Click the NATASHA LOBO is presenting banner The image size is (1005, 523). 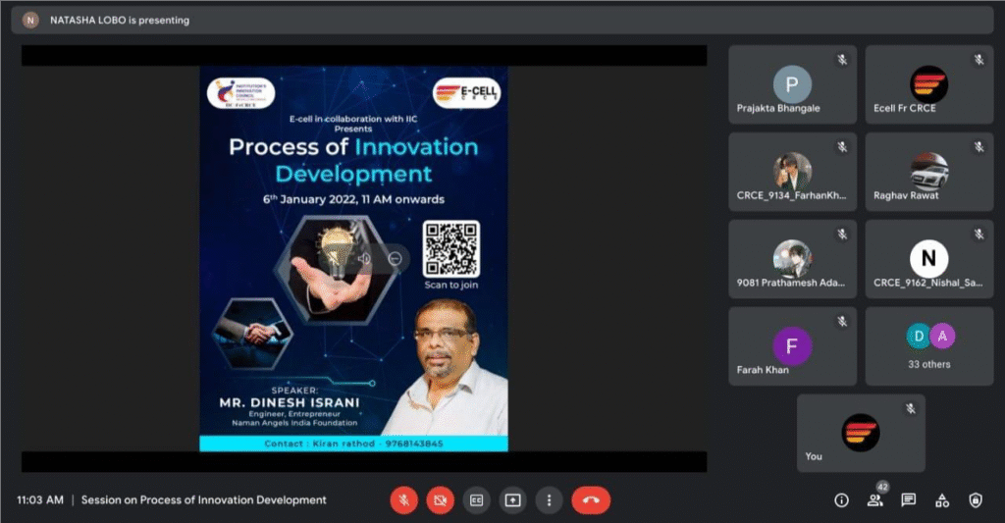click(108, 20)
